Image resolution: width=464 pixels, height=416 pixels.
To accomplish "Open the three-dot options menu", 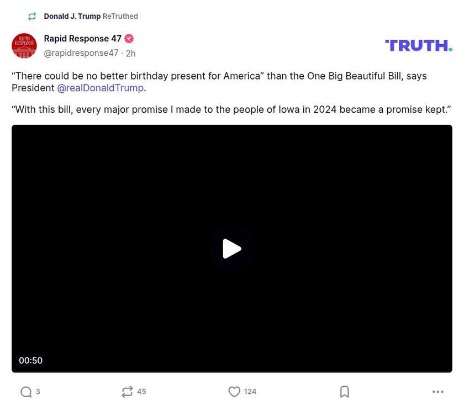I will click(438, 391).
